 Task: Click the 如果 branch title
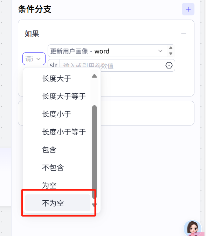pos(32,34)
